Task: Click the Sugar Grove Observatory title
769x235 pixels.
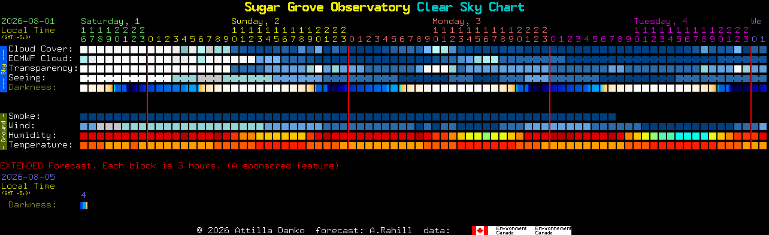Action: 327,8
